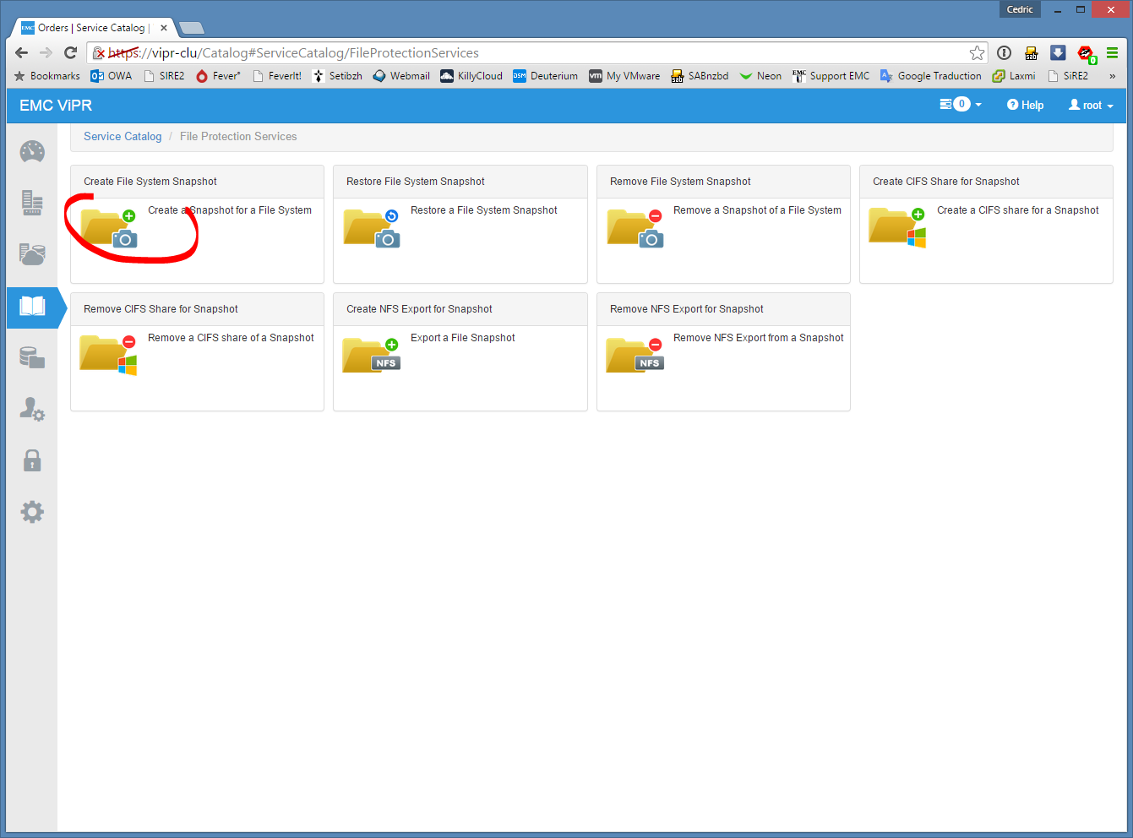
Task: Open the OWA bookmark
Action: pyautogui.click(x=112, y=76)
